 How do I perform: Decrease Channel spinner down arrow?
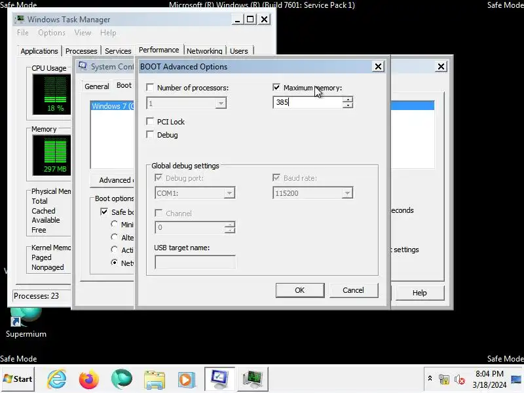tap(230, 231)
